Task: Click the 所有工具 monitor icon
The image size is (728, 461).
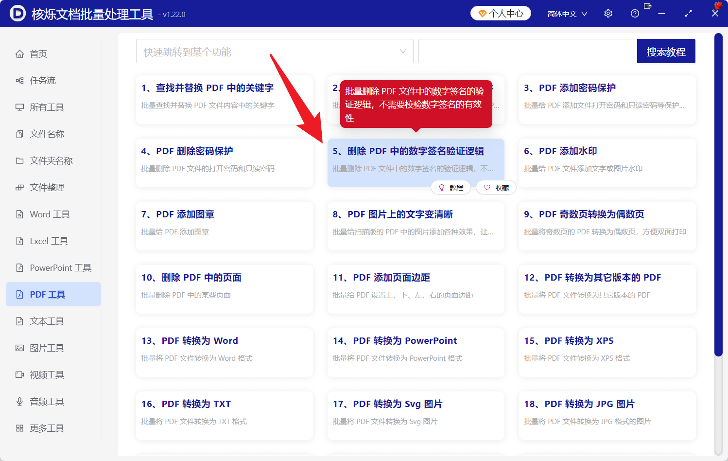Action: (19, 107)
